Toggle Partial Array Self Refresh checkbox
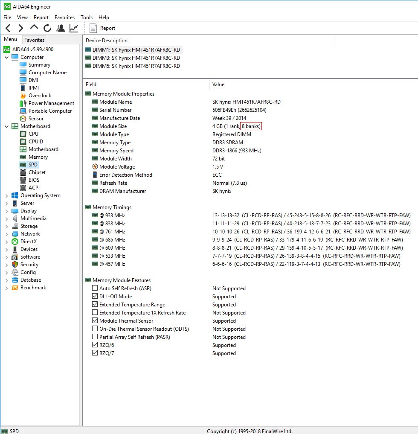Image resolution: width=418 pixels, height=434 pixels. 95,337
